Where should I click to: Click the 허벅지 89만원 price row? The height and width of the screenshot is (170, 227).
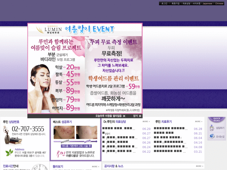pyautogui.click(x=66, y=108)
